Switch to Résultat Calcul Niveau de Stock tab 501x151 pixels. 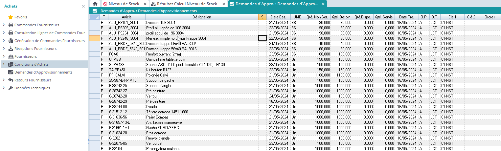(187, 4)
